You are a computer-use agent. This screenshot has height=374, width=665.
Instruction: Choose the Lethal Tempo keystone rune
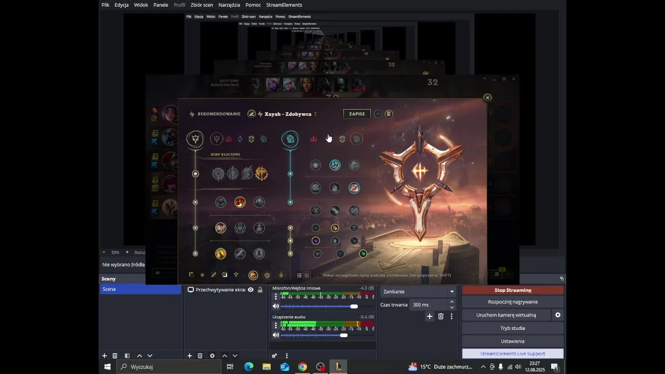[233, 173]
